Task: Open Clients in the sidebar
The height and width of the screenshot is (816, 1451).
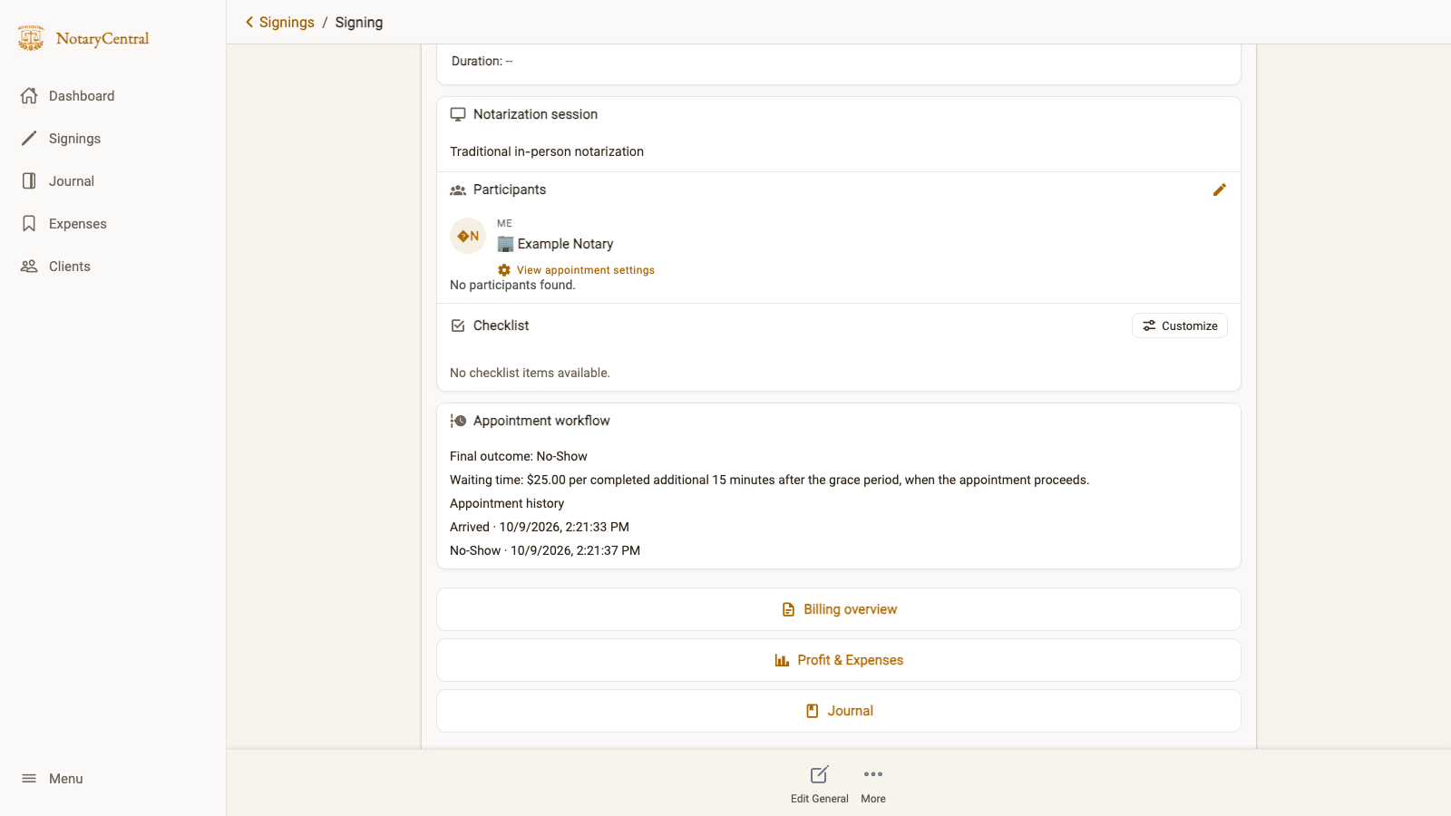Action: click(x=113, y=266)
